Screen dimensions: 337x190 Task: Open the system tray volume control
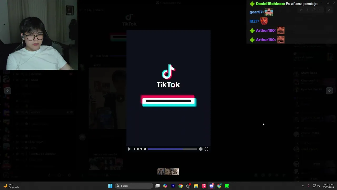[x=319, y=186]
